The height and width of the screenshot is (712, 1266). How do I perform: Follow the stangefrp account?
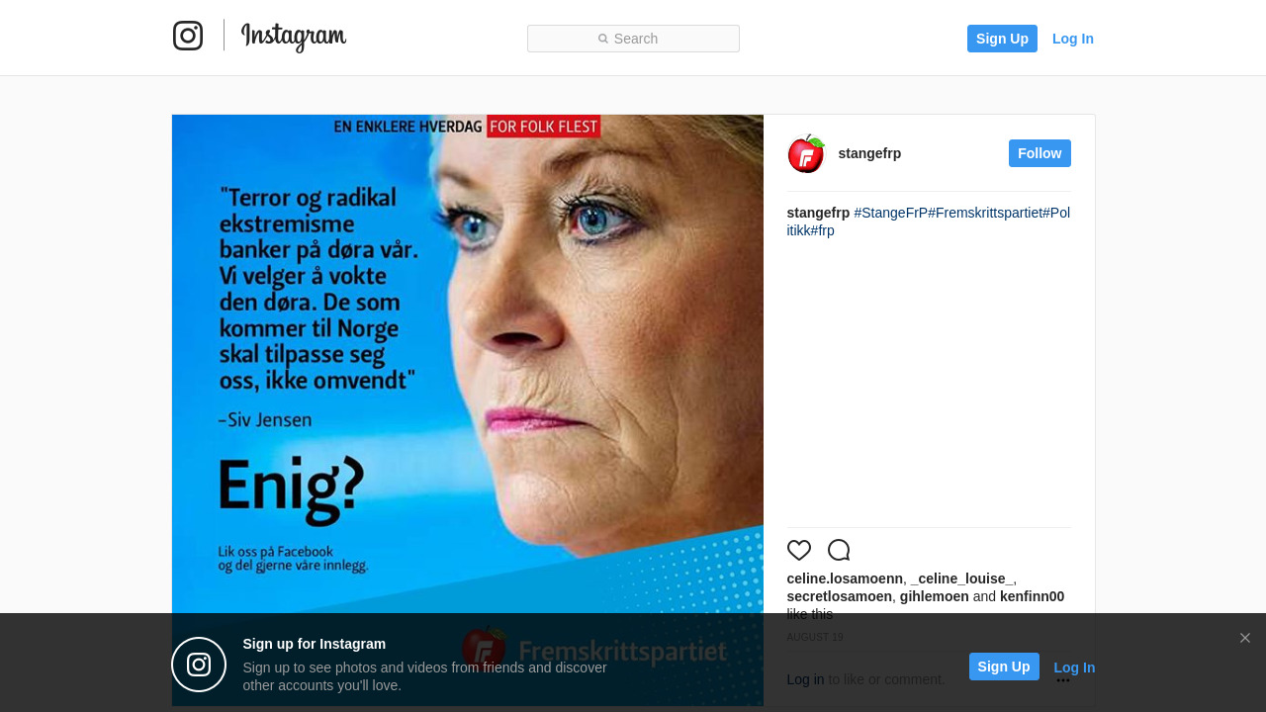[1040, 153]
